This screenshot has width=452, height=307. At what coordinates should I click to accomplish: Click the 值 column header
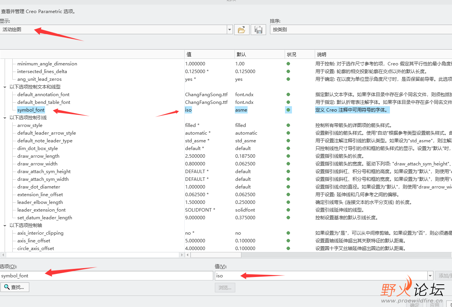[209, 54]
